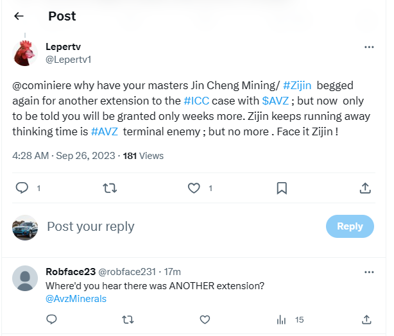
Task: Repost Robface23's reply
Action: [128, 320]
